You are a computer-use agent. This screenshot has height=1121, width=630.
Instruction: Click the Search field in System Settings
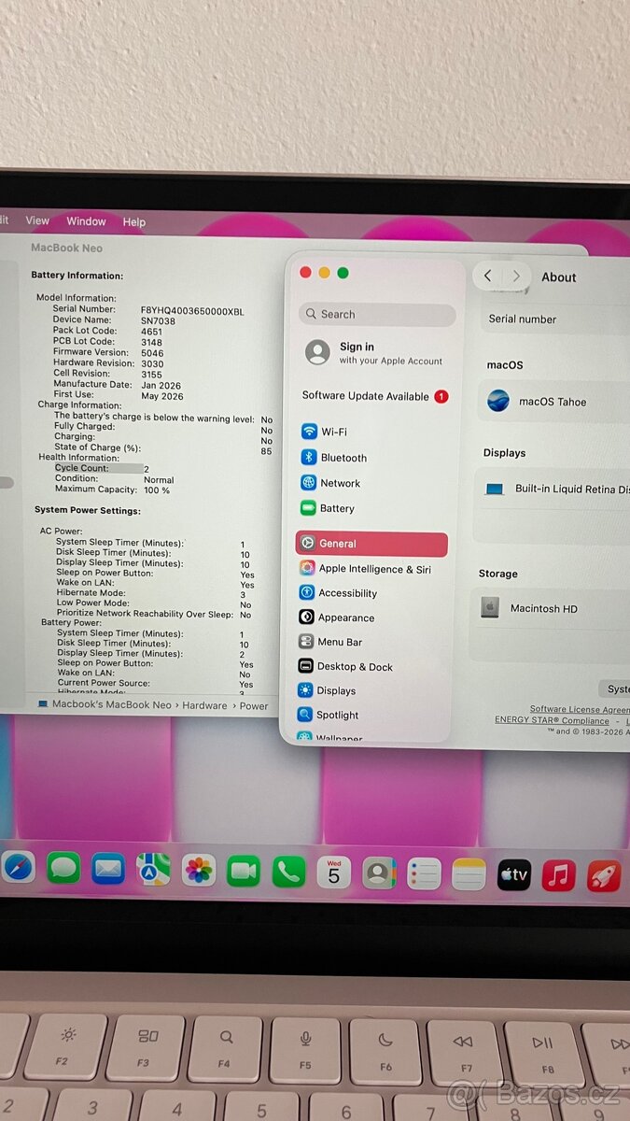pyautogui.click(x=377, y=315)
